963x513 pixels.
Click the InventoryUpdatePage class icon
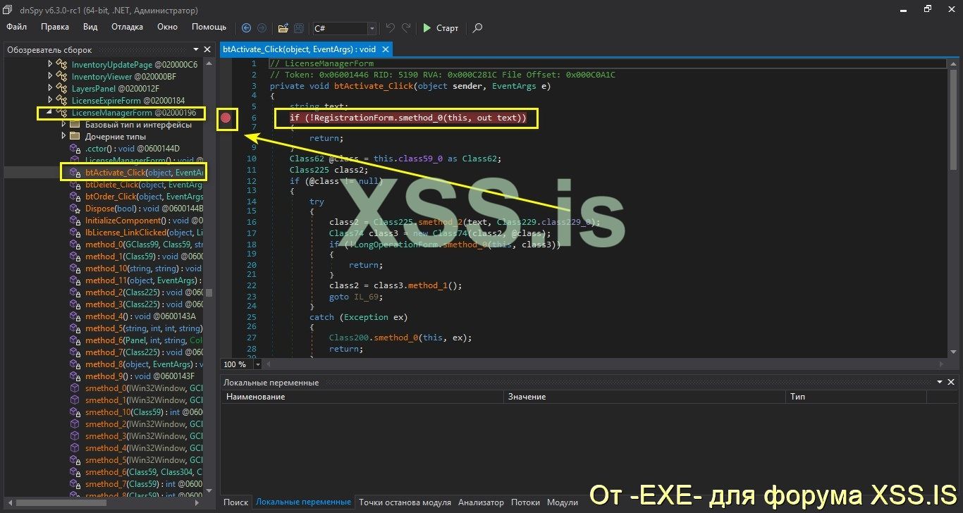click(61, 64)
